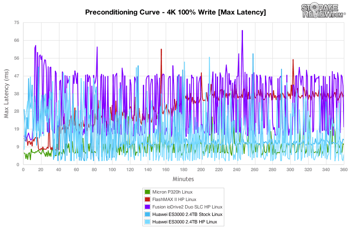
Task: Click the x-axis tick label 160
Action: [165, 170]
